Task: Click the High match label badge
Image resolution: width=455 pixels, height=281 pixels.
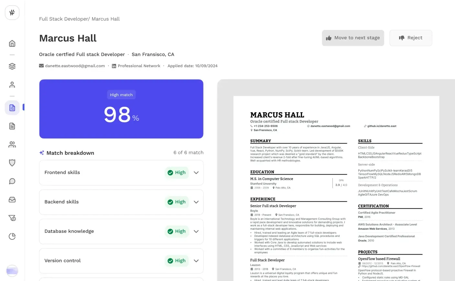Action: click(x=121, y=95)
